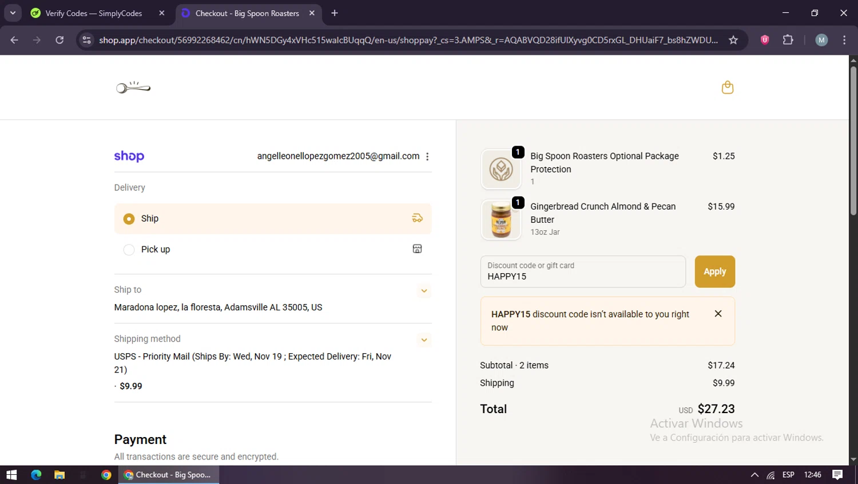Click the discount code or gift card field
Image resolution: width=858 pixels, height=484 pixels.
pos(583,271)
